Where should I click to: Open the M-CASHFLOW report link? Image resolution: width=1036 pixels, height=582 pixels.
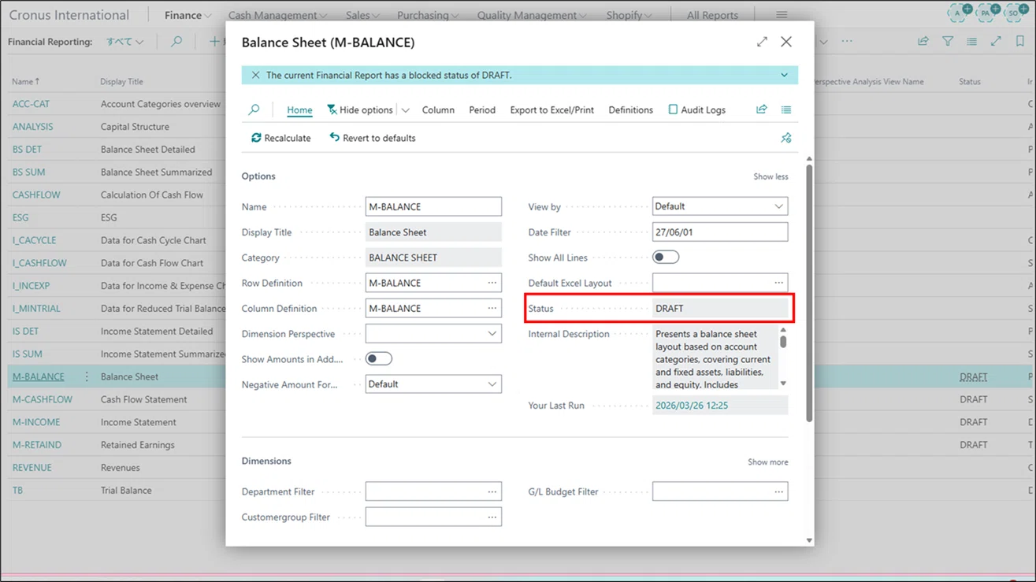tap(42, 399)
